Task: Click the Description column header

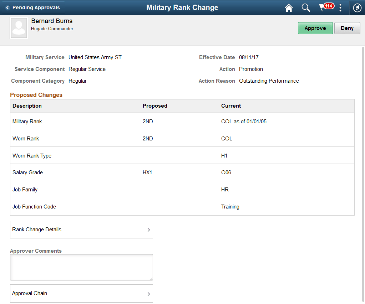Action: pos(27,106)
